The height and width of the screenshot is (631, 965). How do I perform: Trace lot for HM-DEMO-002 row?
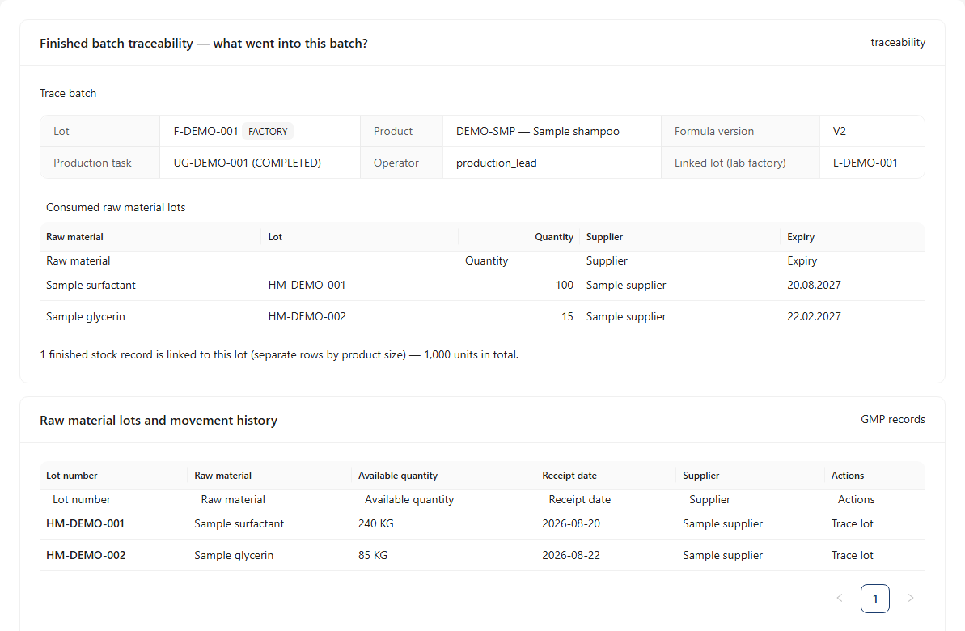(852, 555)
